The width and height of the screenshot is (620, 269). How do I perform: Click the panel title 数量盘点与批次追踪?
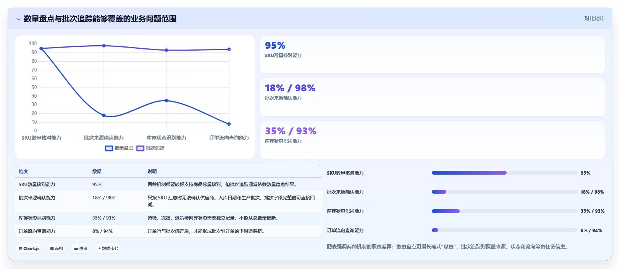[x=100, y=19]
